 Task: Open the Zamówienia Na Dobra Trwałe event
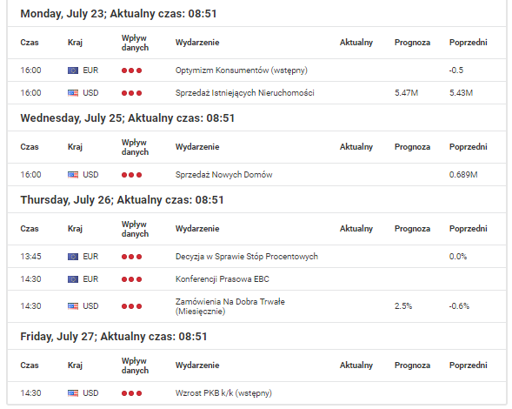click(x=230, y=306)
